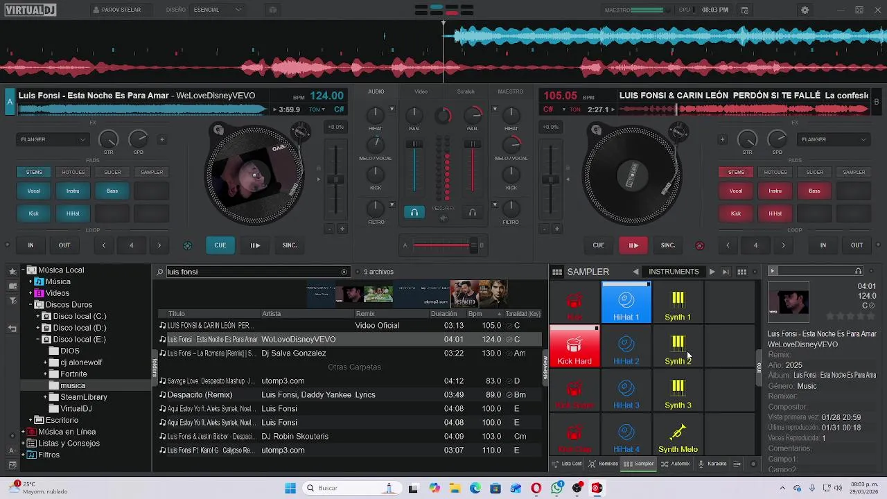Viewport: 887px width, 499px height.
Task: Open the Opera icon in the Windows taskbar
Action: [x=536, y=488]
